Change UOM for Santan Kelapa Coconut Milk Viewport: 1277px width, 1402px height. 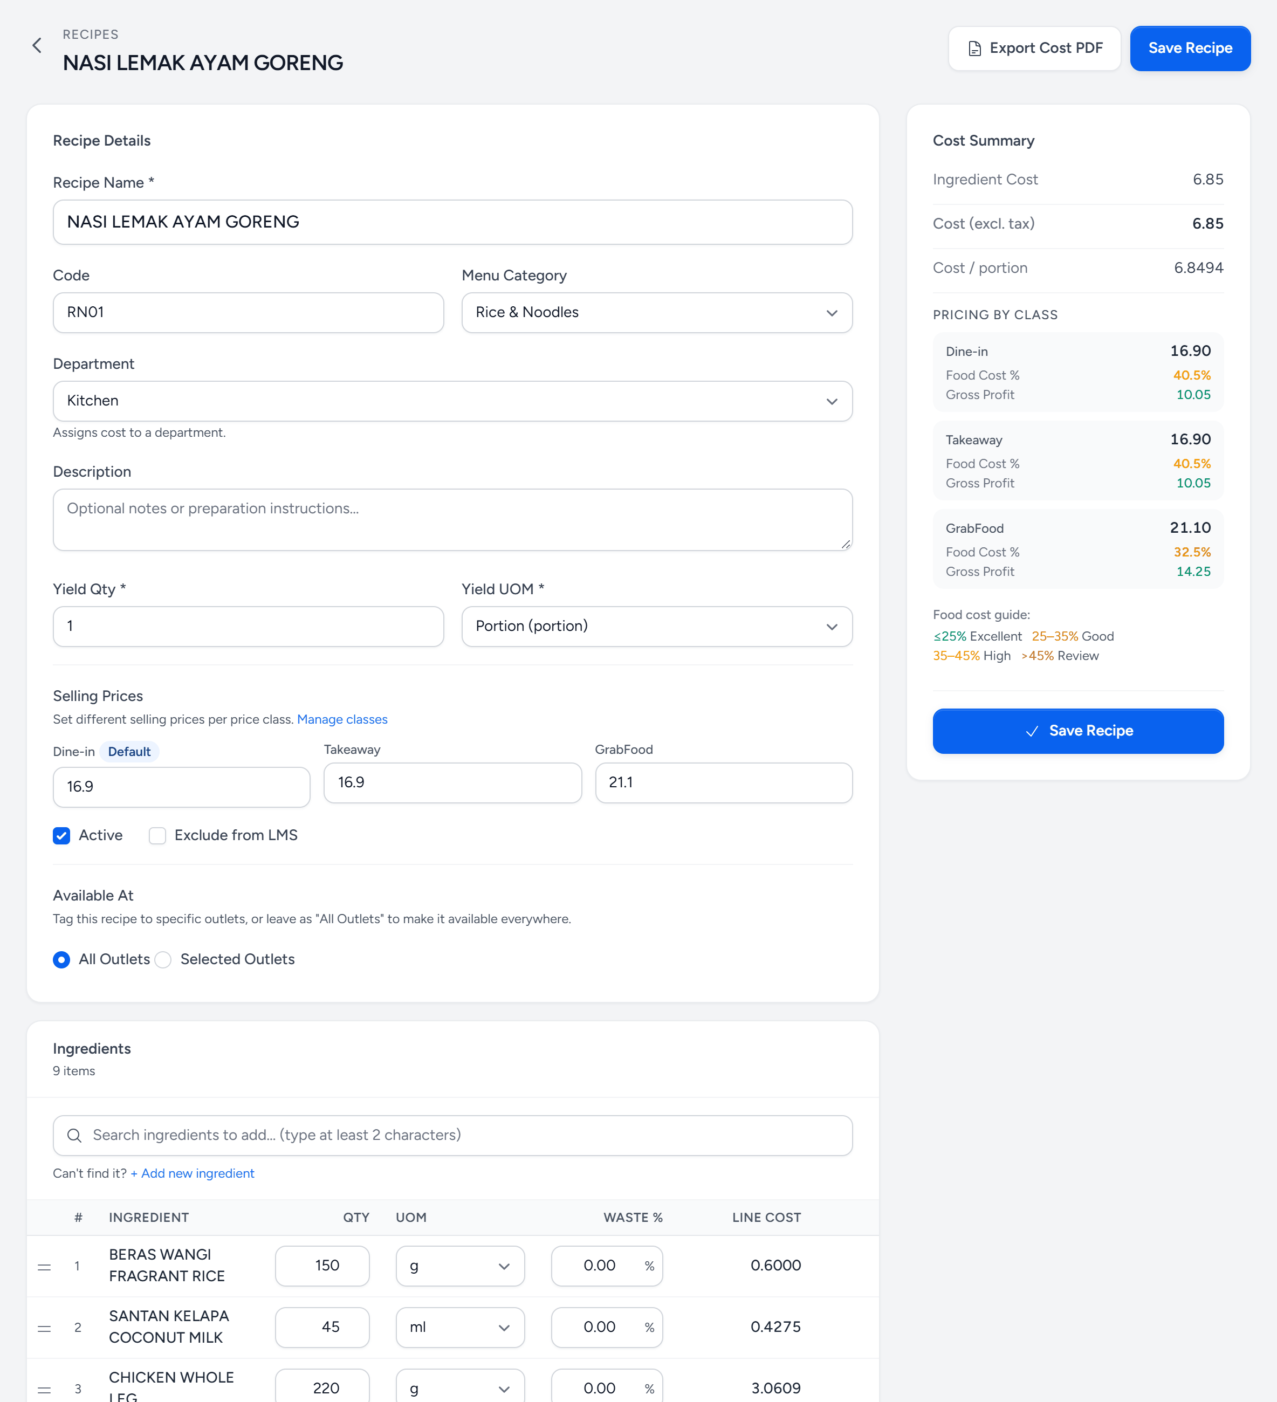pos(461,1328)
